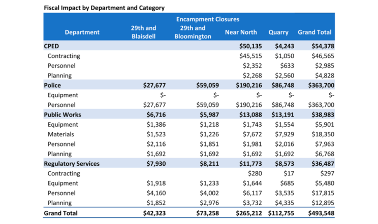Select the "Regulatory Services" row label
Viewport: 378px width, 224px height.
click(x=71, y=164)
